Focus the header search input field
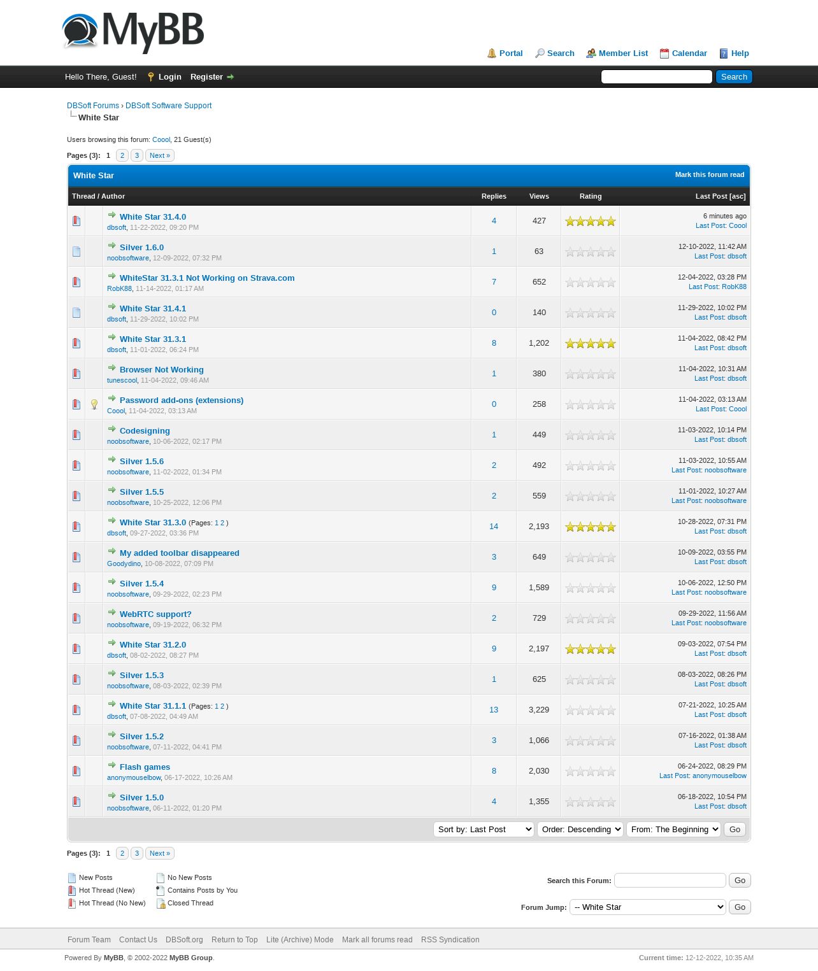Screen dimensions: 818x971 click(657, 77)
